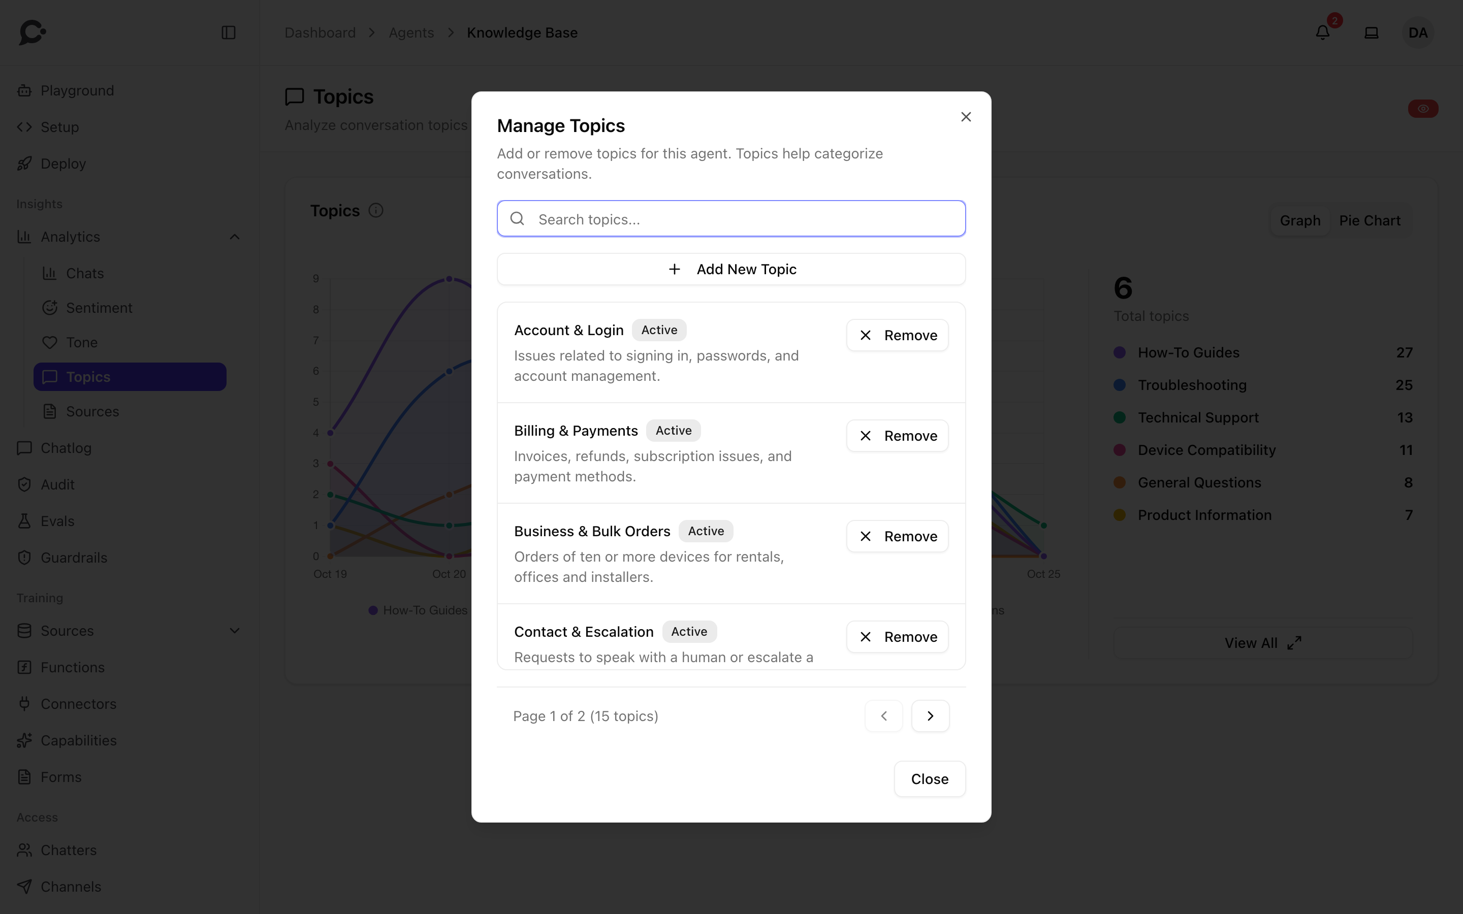Open Connectors in sidebar

(x=130, y=704)
